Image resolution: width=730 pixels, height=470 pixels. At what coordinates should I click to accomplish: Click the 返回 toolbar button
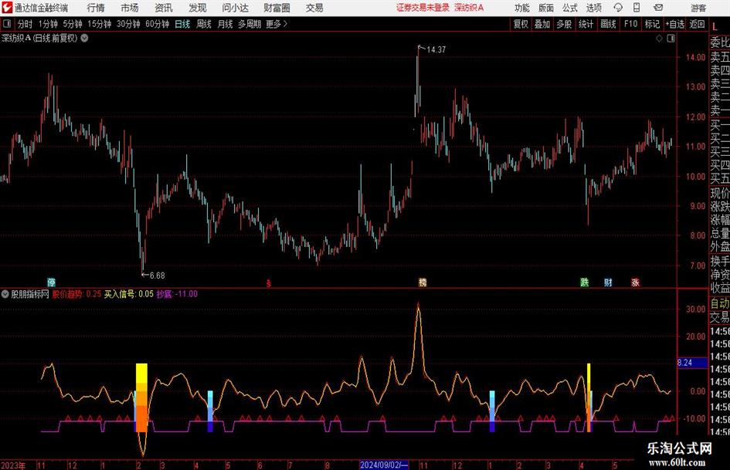point(697,24)
